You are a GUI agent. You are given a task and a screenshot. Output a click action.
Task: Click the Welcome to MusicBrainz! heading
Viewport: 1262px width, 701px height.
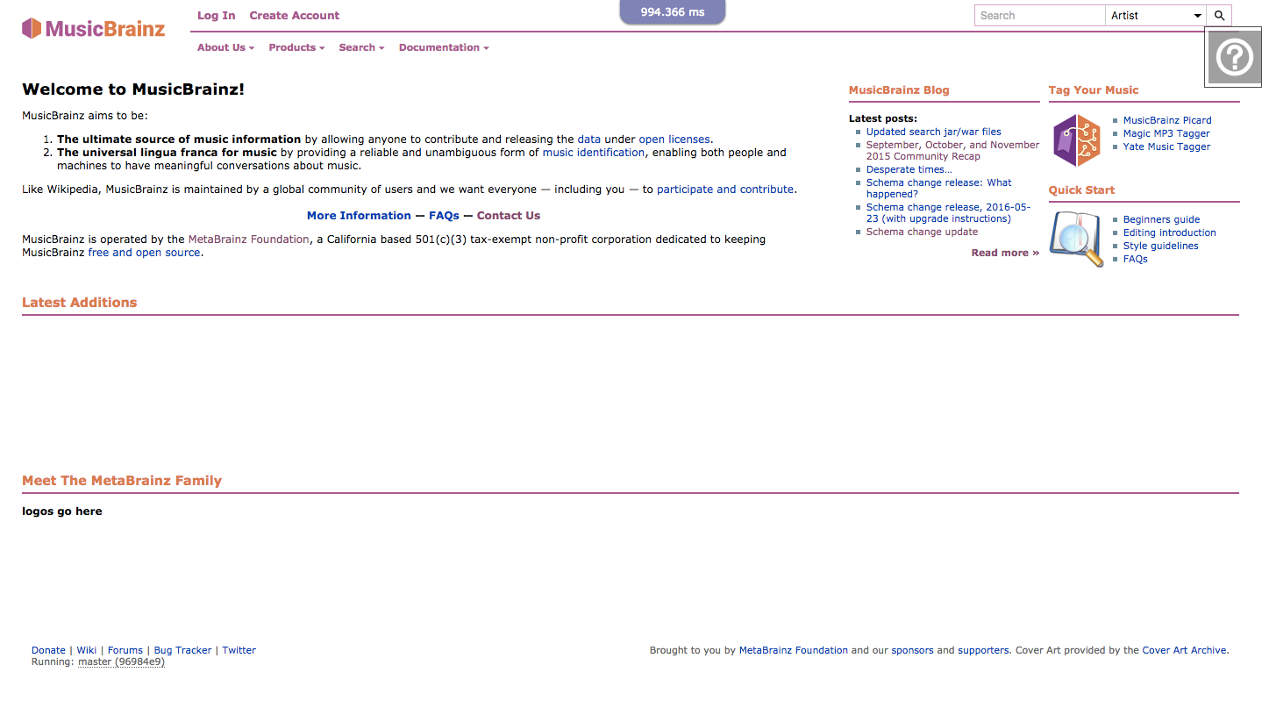[133, 89]
